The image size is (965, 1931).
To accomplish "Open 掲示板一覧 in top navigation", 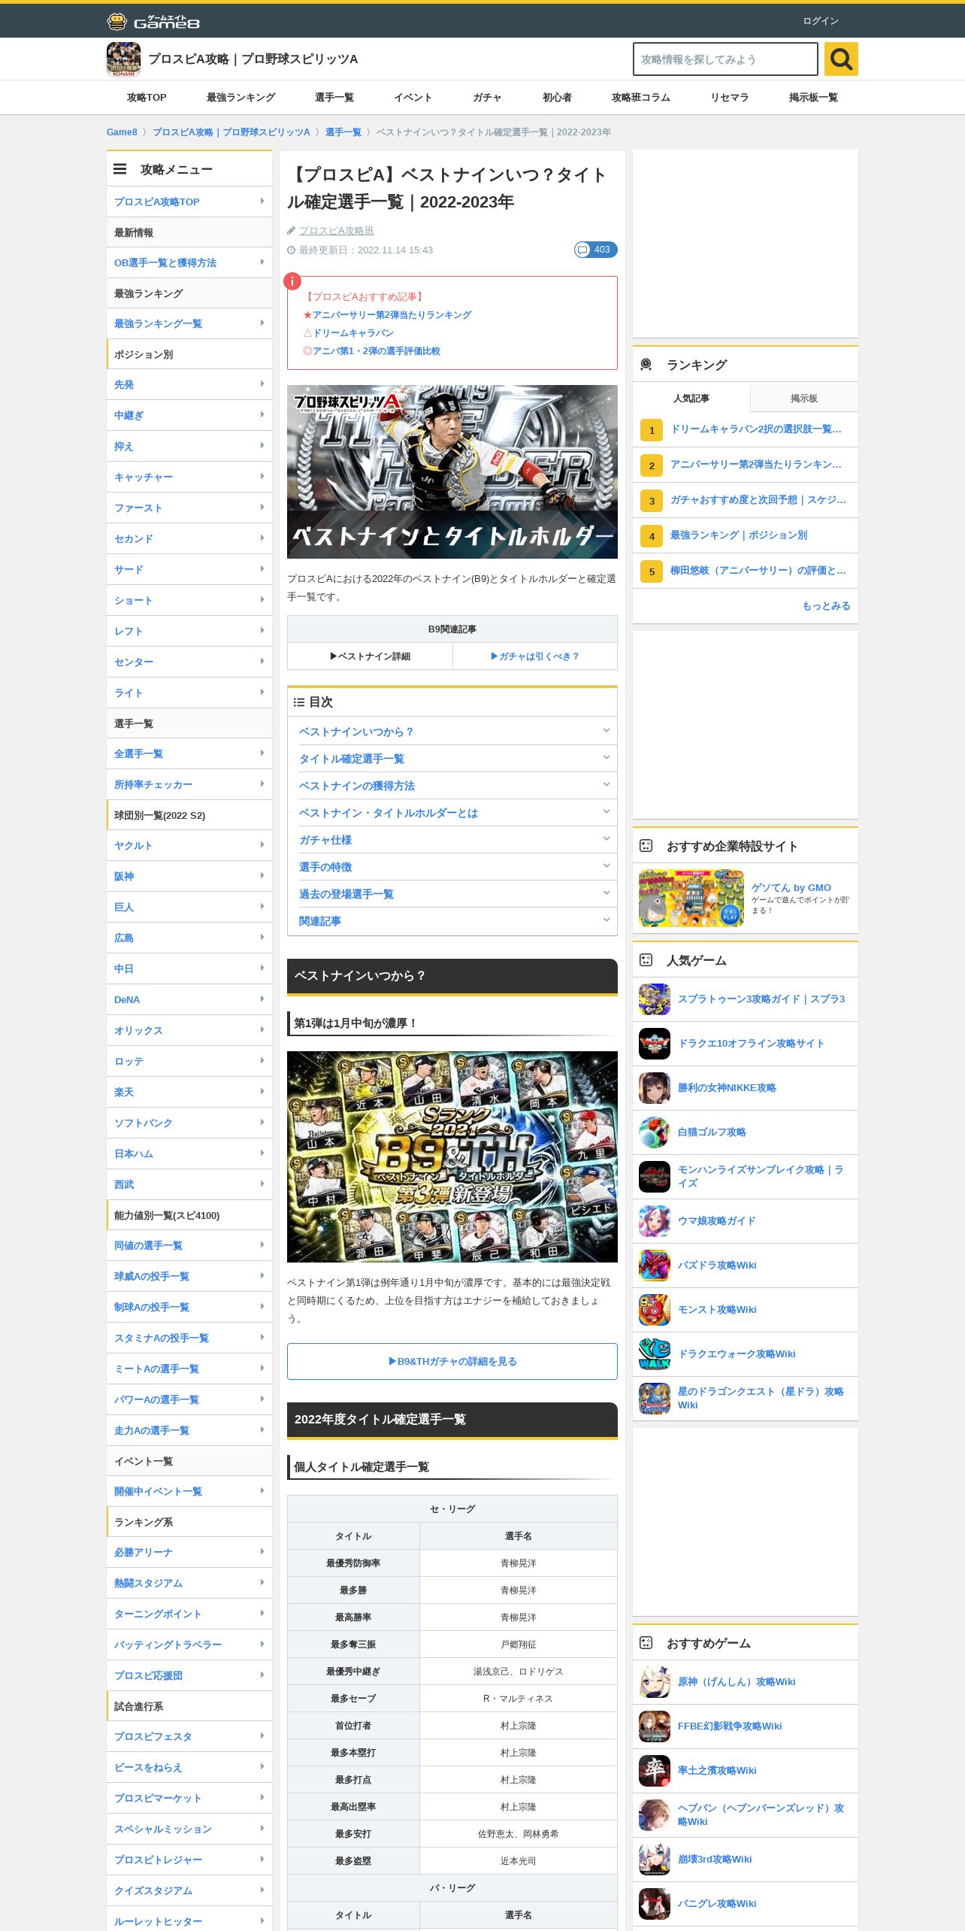I will tap(813, 98).
